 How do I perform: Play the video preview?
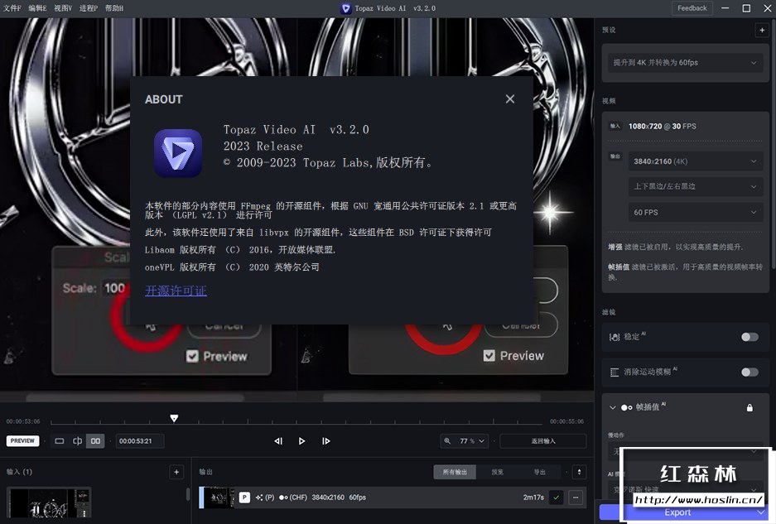coord(302,441)
